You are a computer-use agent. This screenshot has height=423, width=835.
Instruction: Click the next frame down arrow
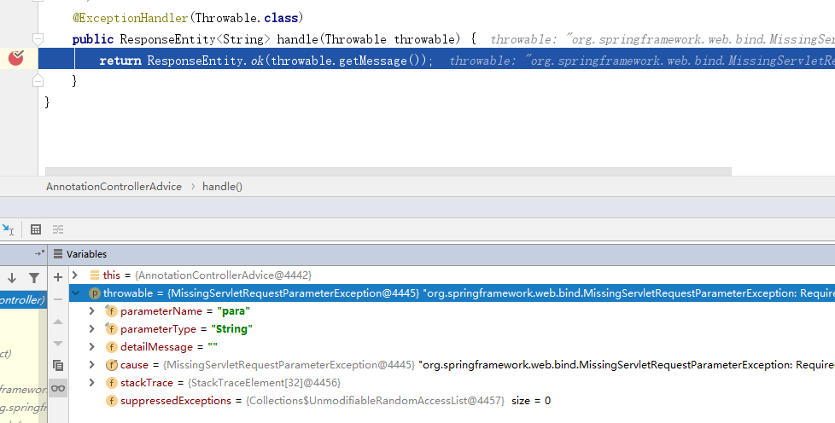12,277
